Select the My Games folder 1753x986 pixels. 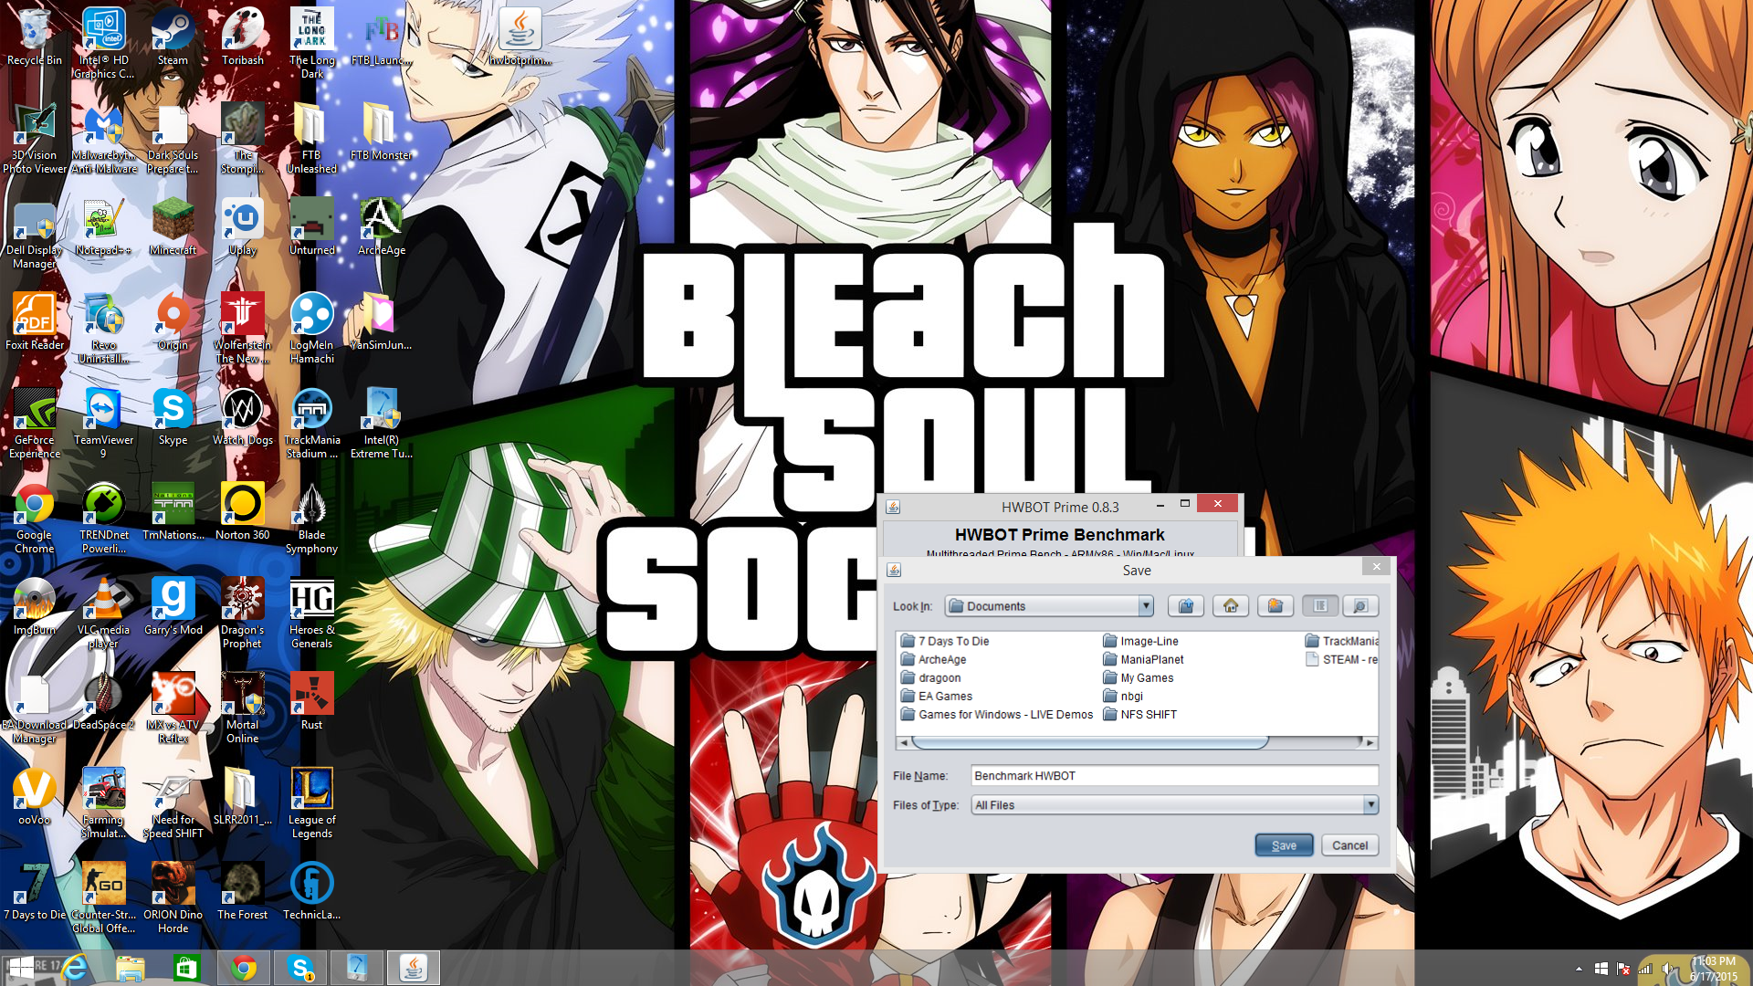pyautogui.click(x=1139, y=677)
